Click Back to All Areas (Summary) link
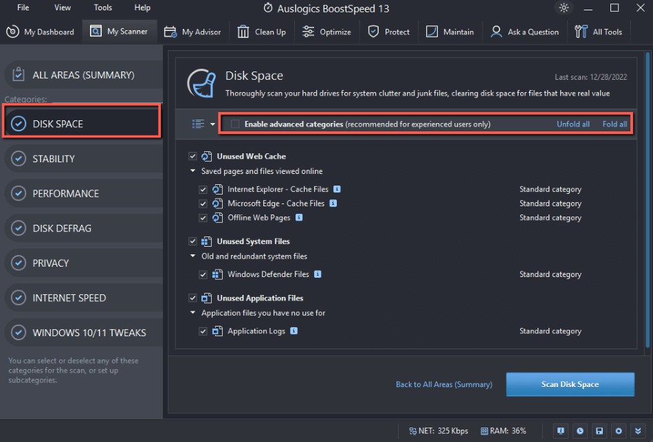Screen dimensions: 653x442 (x=444, y=384)
